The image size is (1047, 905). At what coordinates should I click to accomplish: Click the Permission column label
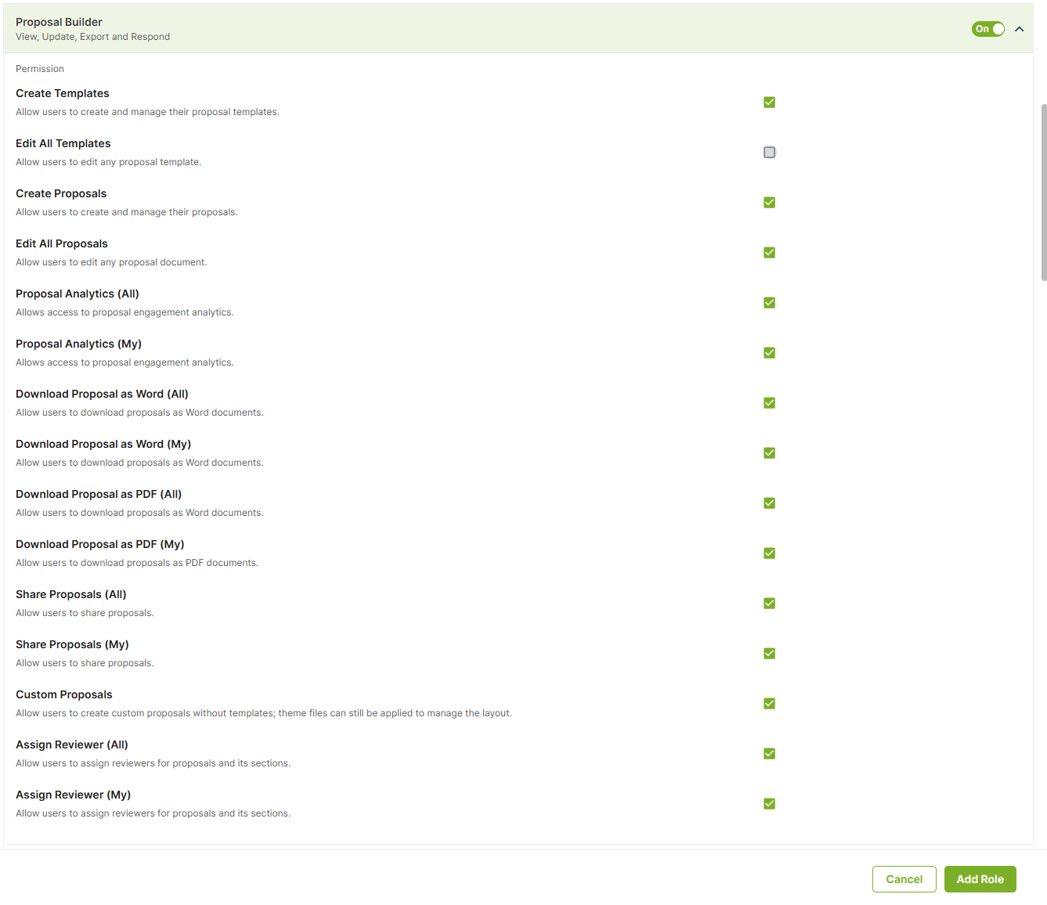tap(40, 69)
